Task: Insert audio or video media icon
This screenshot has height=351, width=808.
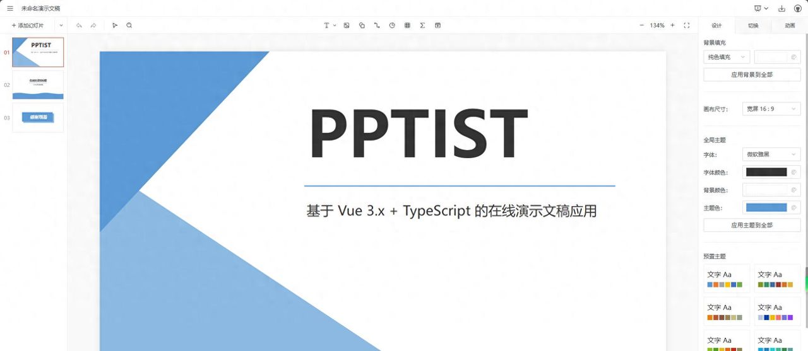Action: click(x=437, y=25)
